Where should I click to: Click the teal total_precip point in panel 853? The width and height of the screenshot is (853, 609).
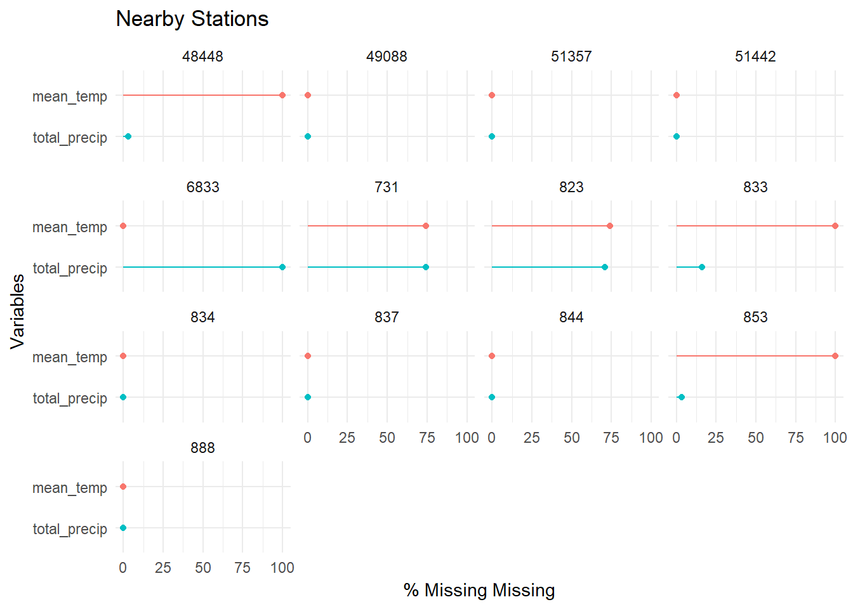682,397
